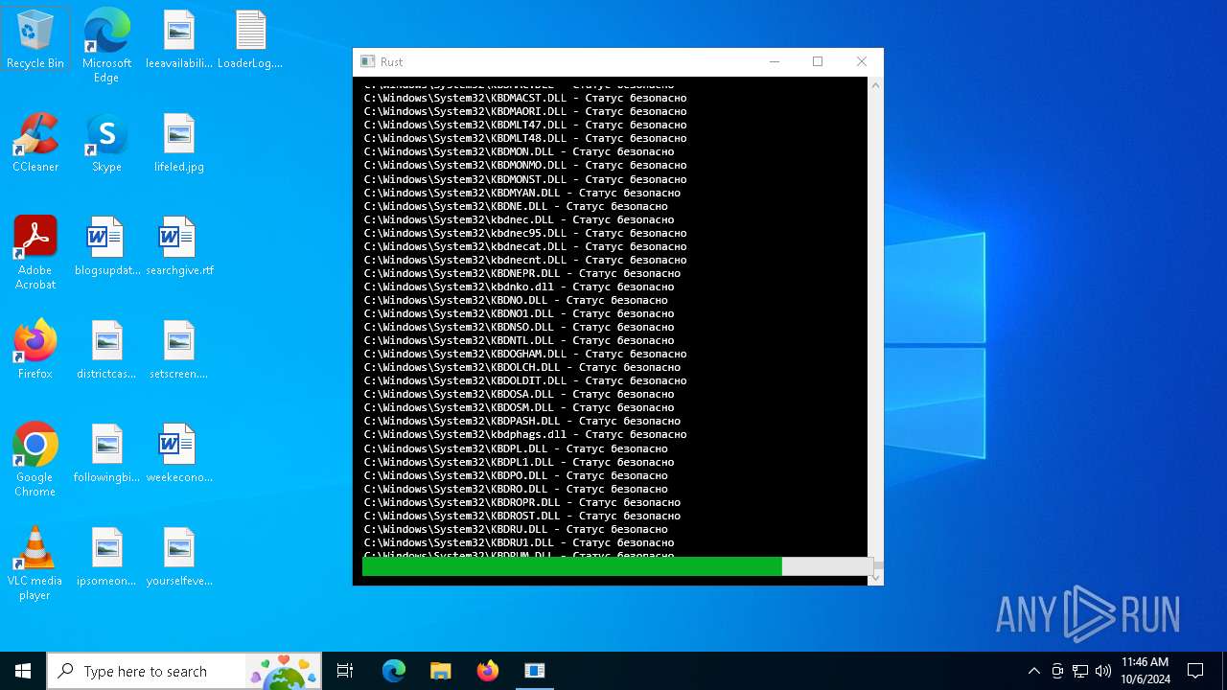1227x690 pixels.
Task: Click the Rust window title icon
Action: [x=367, y=61]
